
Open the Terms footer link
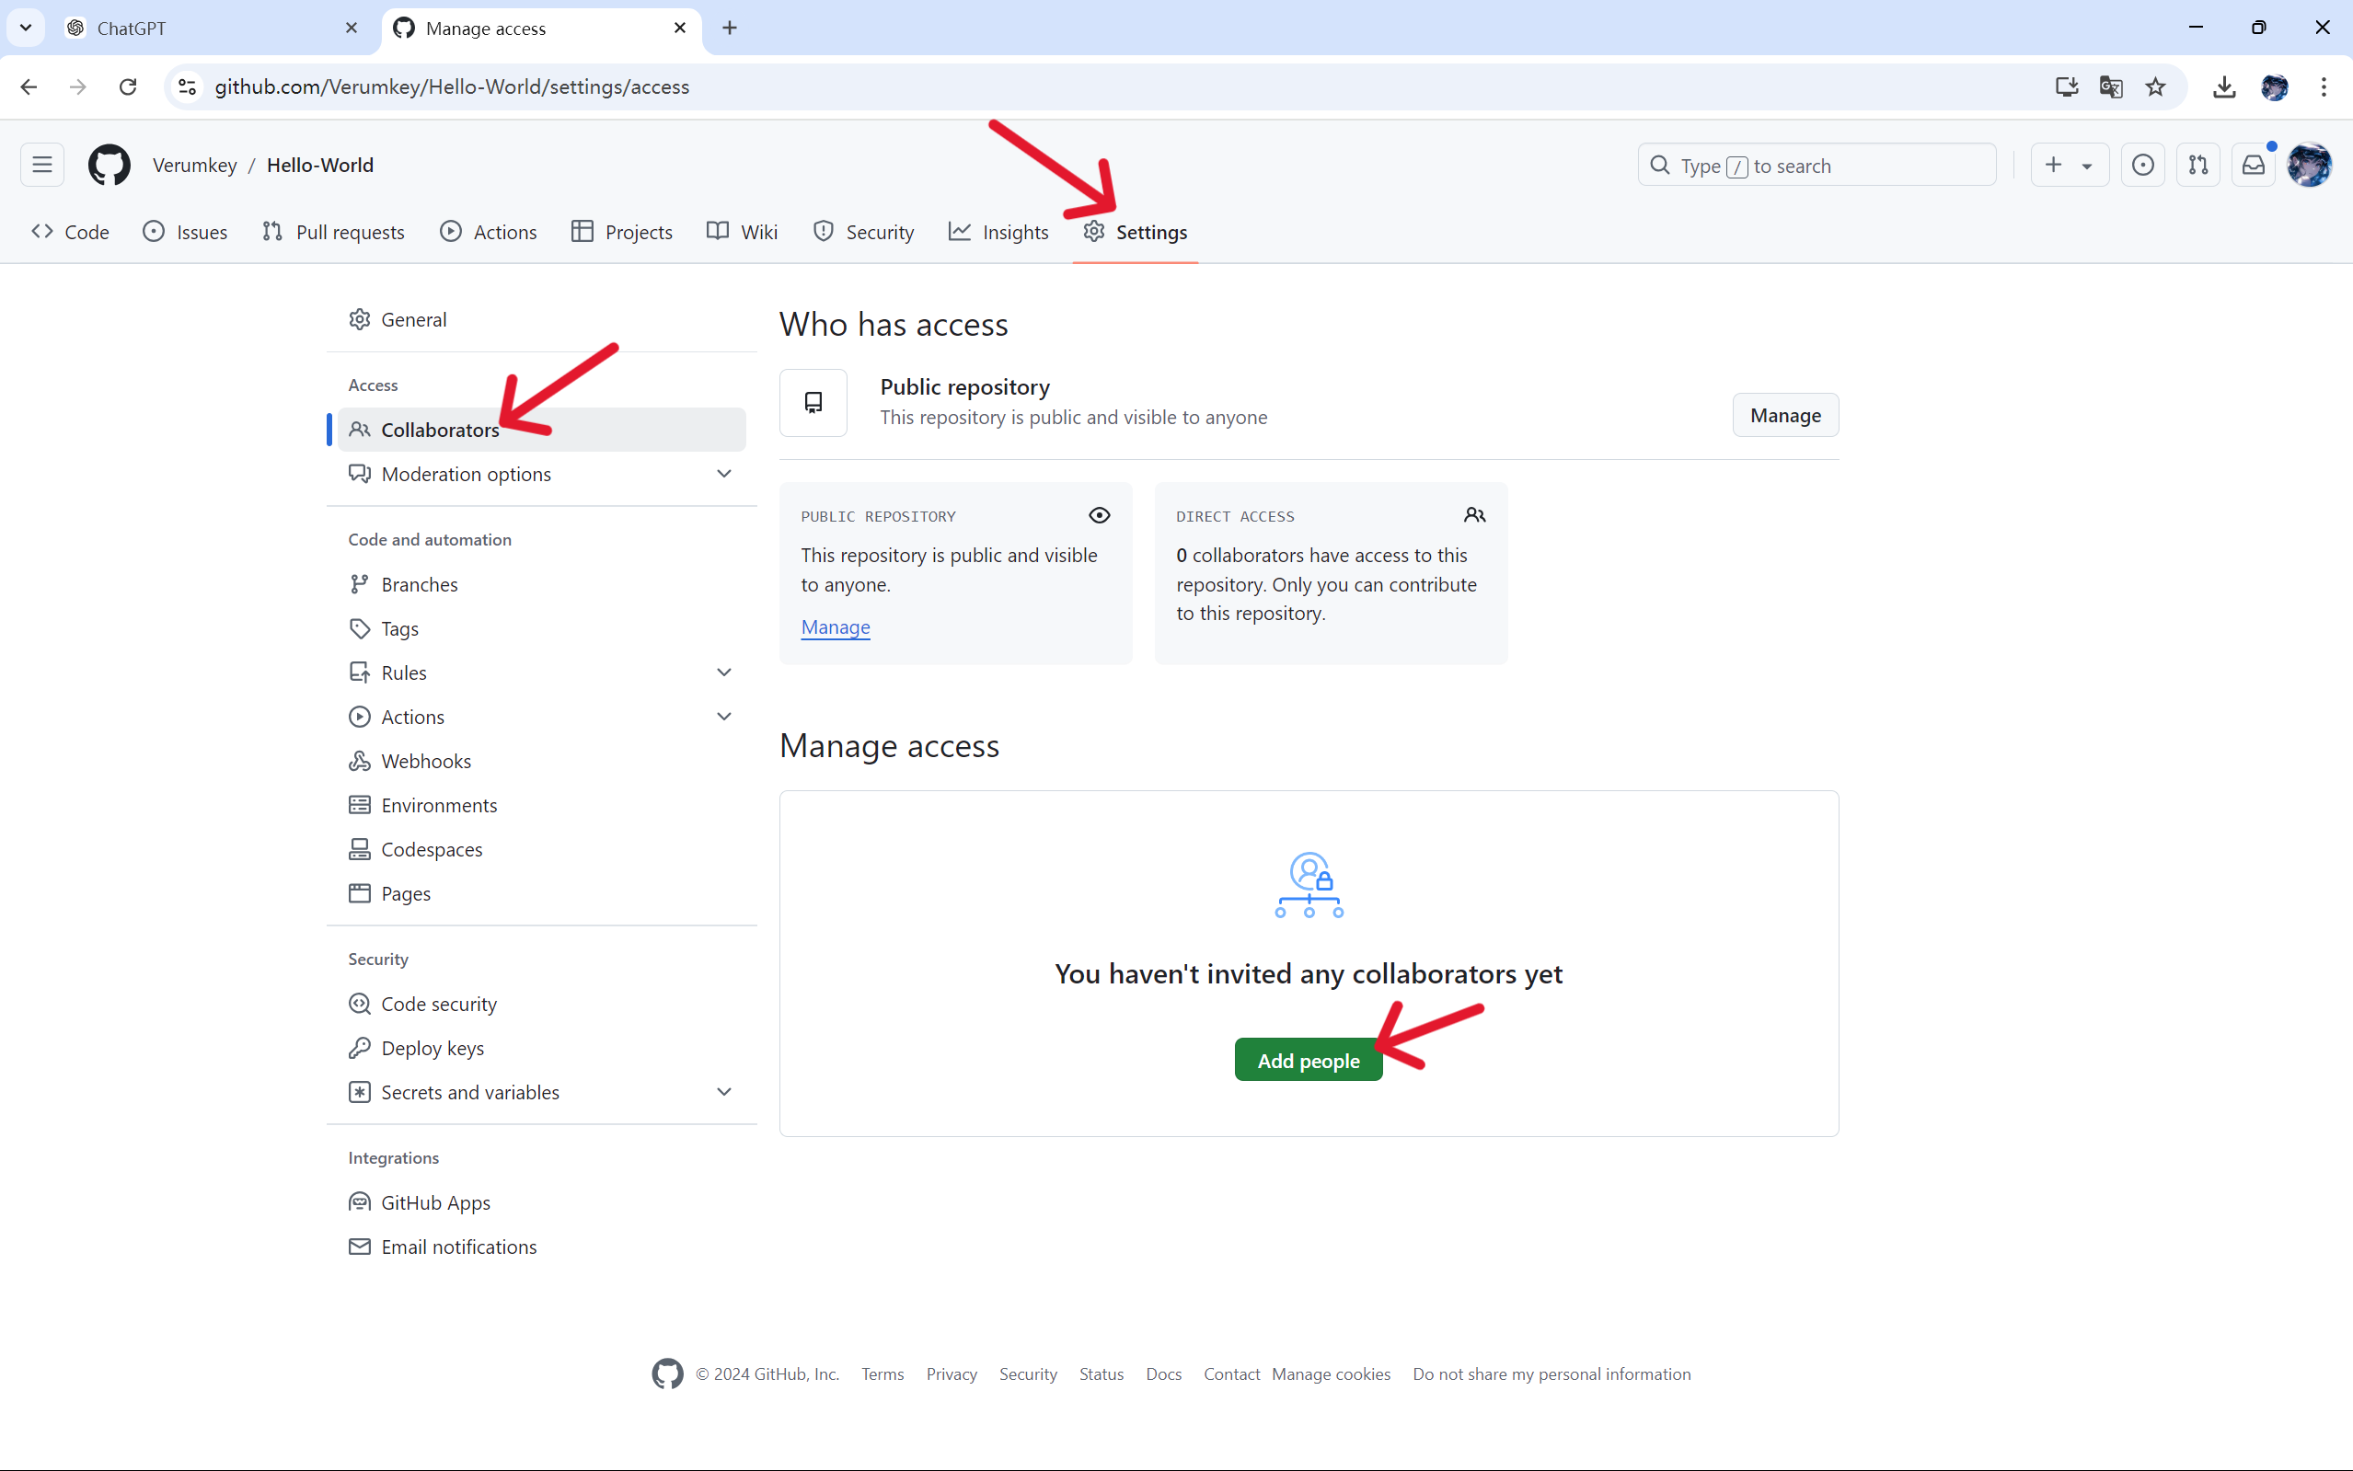tap(882, 1373)
